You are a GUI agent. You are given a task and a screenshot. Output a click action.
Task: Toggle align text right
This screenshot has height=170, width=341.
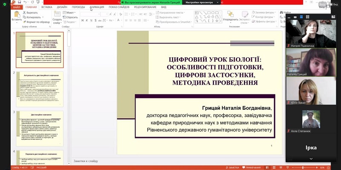pyautogui.click(x=135, y=20)
